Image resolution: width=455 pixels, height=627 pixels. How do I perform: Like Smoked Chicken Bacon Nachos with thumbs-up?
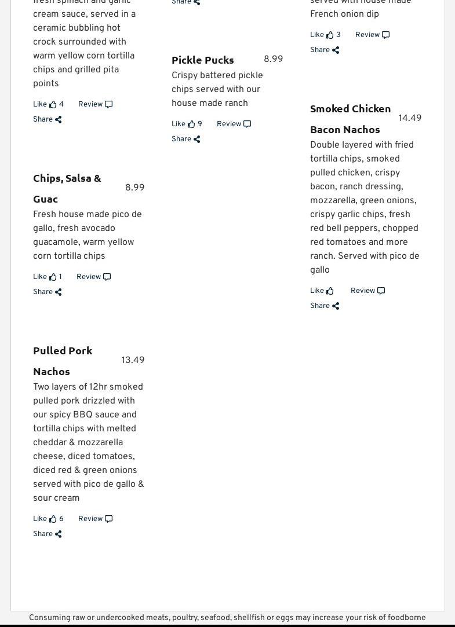point(330,291)
